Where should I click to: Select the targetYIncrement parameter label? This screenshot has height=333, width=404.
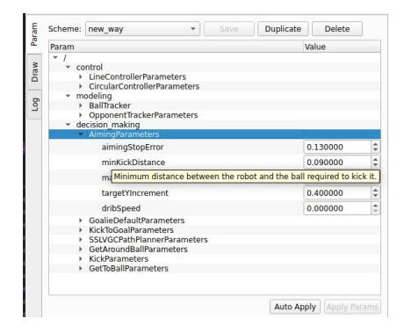point(134,193)
